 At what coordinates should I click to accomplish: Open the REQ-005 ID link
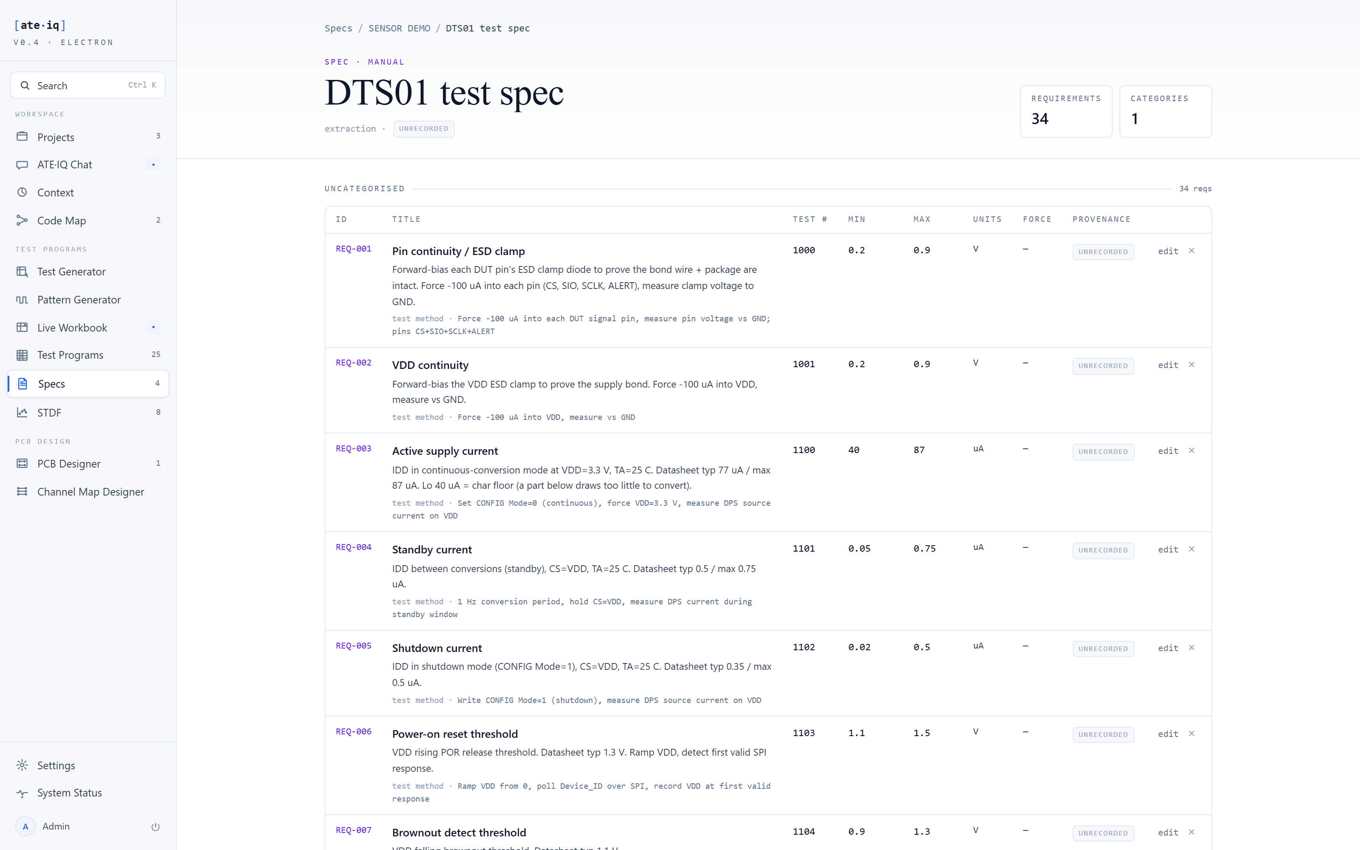tap(354, 646)
